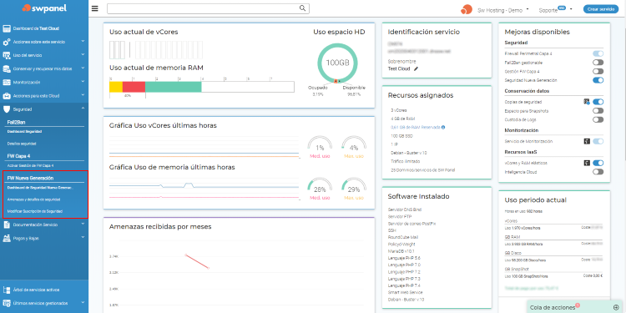Expand Acciones para este Cloud chevron
The height and width of the screenshot is (313, 626).
click(x=83, y=95)
